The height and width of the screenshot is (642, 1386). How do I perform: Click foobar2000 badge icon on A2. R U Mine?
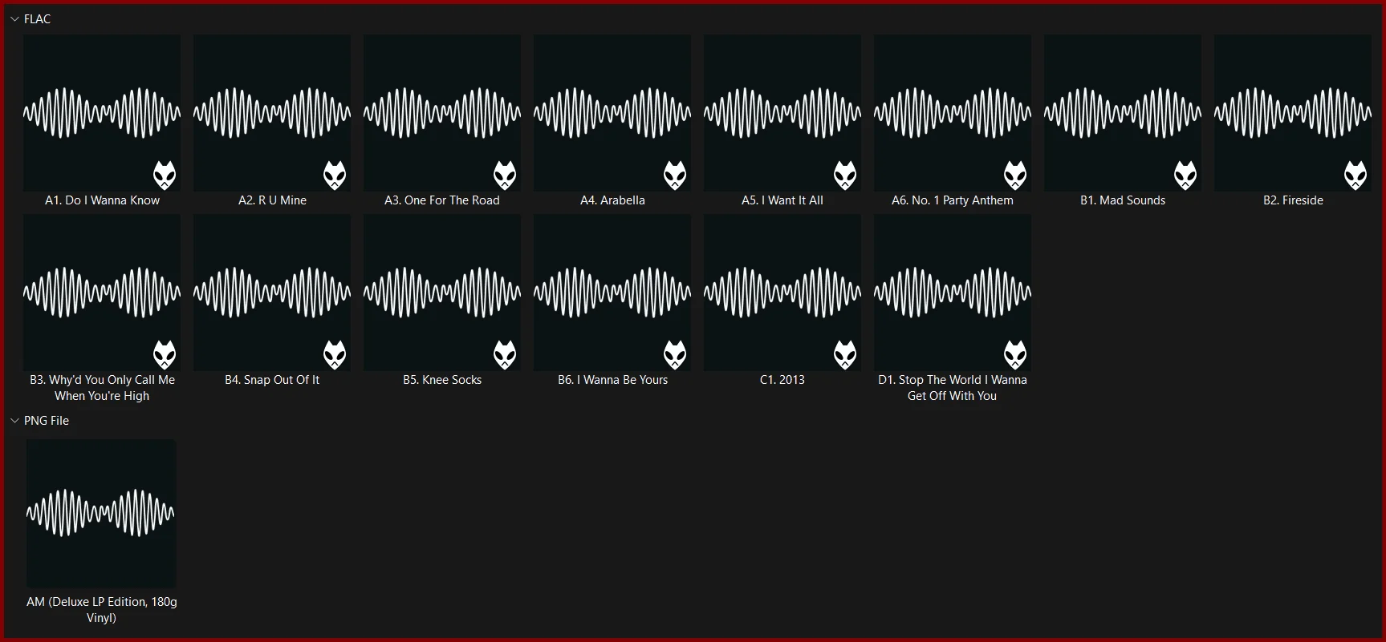335,175
